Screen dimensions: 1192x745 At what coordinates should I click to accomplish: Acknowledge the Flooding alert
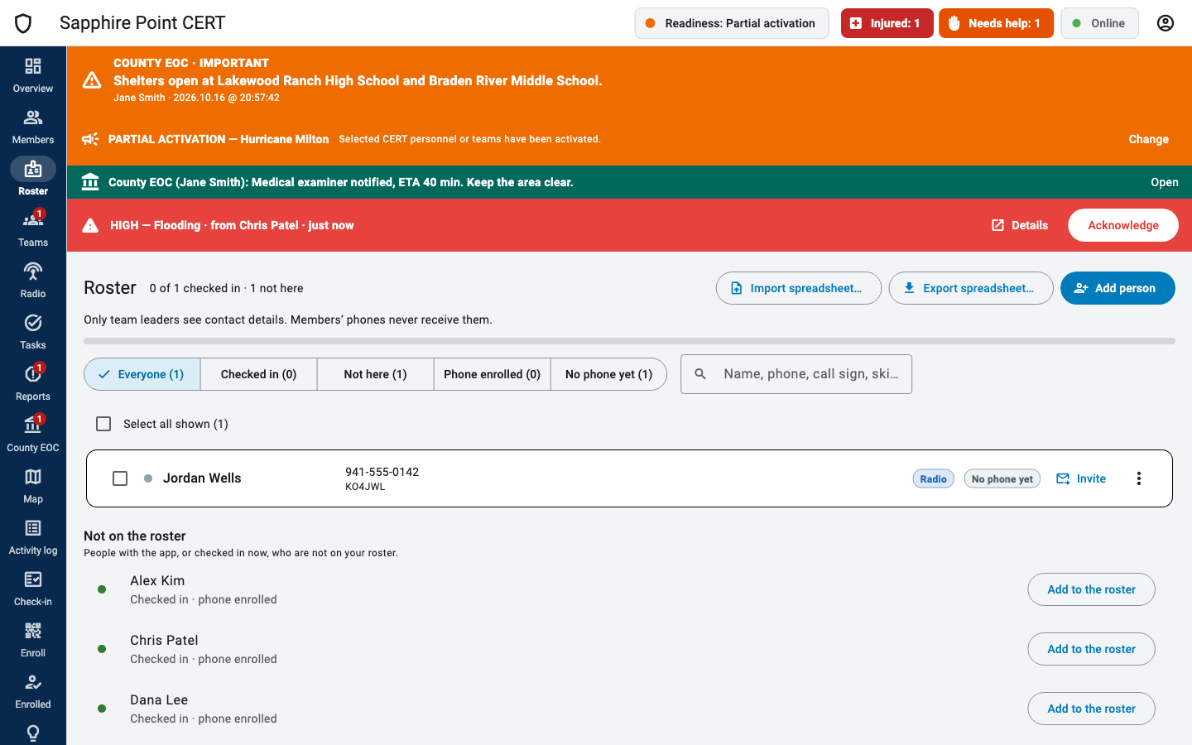coord(1123,225)
